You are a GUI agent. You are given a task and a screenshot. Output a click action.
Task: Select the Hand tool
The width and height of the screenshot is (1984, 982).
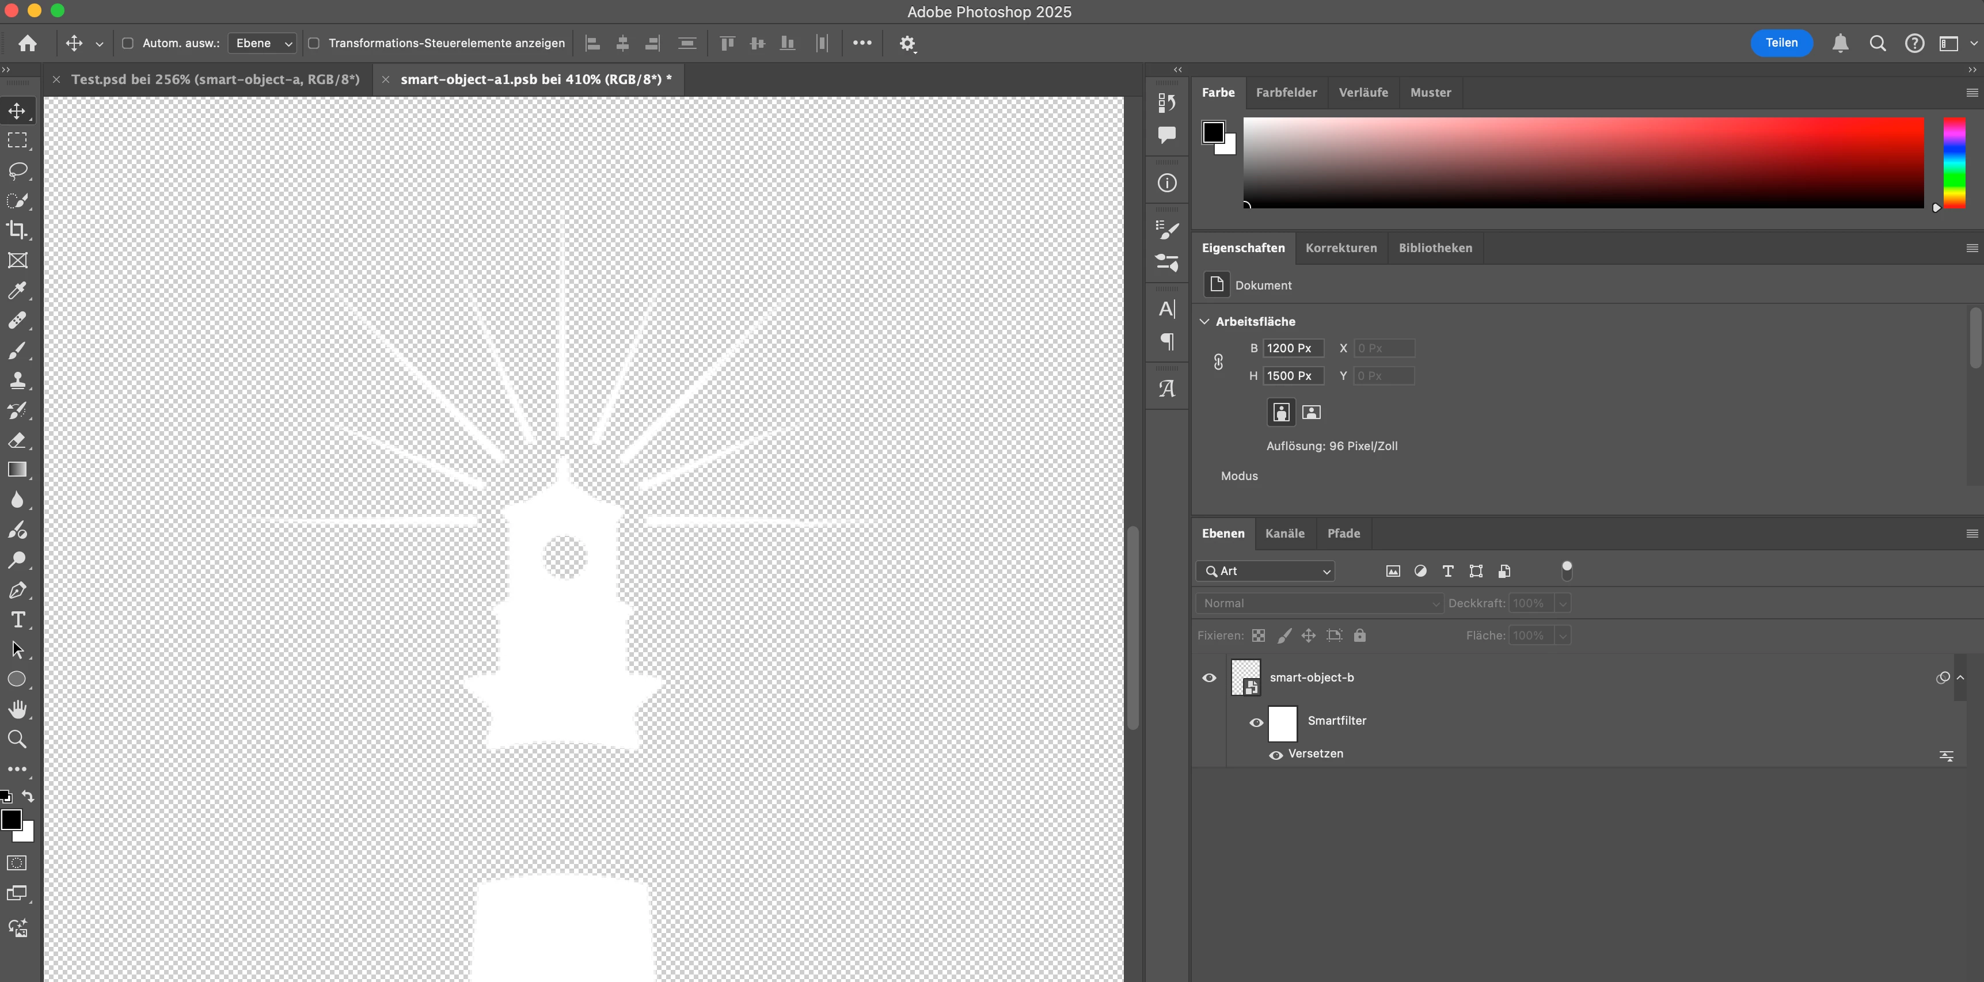point(17,709)
